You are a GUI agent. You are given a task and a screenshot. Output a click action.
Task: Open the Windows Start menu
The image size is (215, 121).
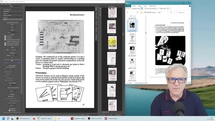tap(4, 118)
